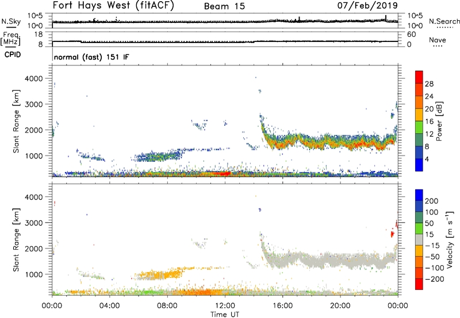
Task: Click the Power colorbar's blue 4 dB segment
Action: pyautogui.click(x=419, y=165)
